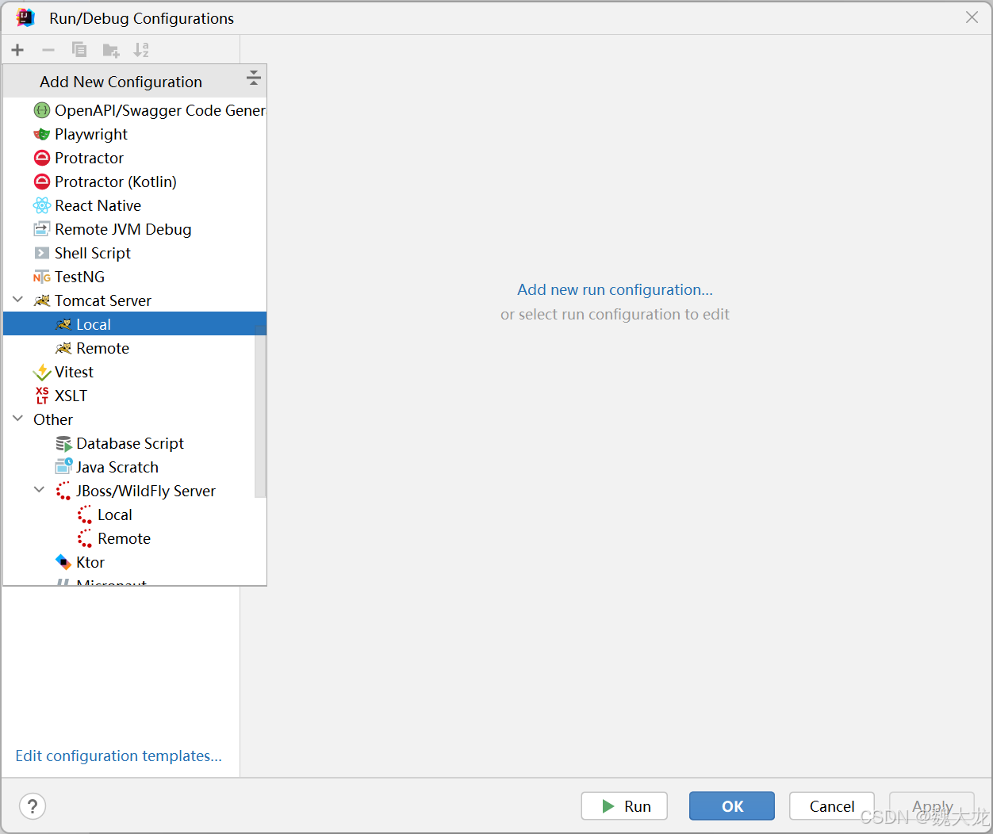Pick Shell Script configuration type
Screen dimensions: 993x834
click(x=135, y=253)
